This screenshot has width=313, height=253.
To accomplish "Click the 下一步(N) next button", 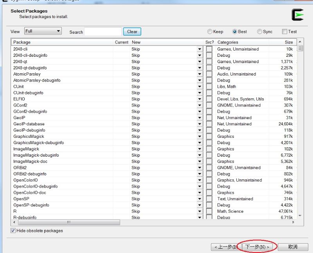I will (x=257, y=247).
